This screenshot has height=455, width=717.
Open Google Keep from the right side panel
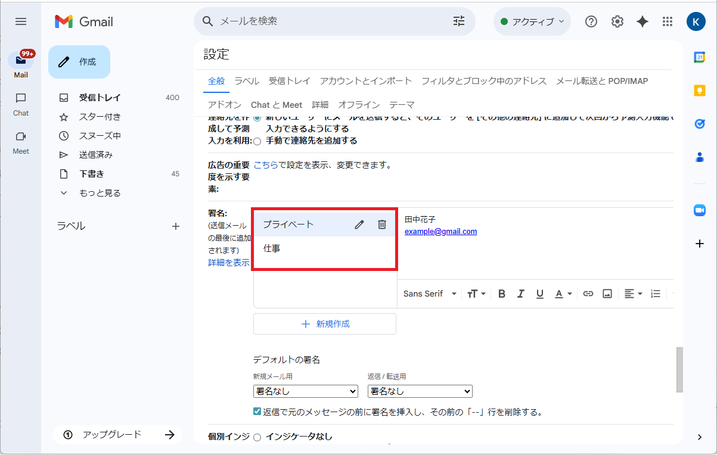coord(699,91)
